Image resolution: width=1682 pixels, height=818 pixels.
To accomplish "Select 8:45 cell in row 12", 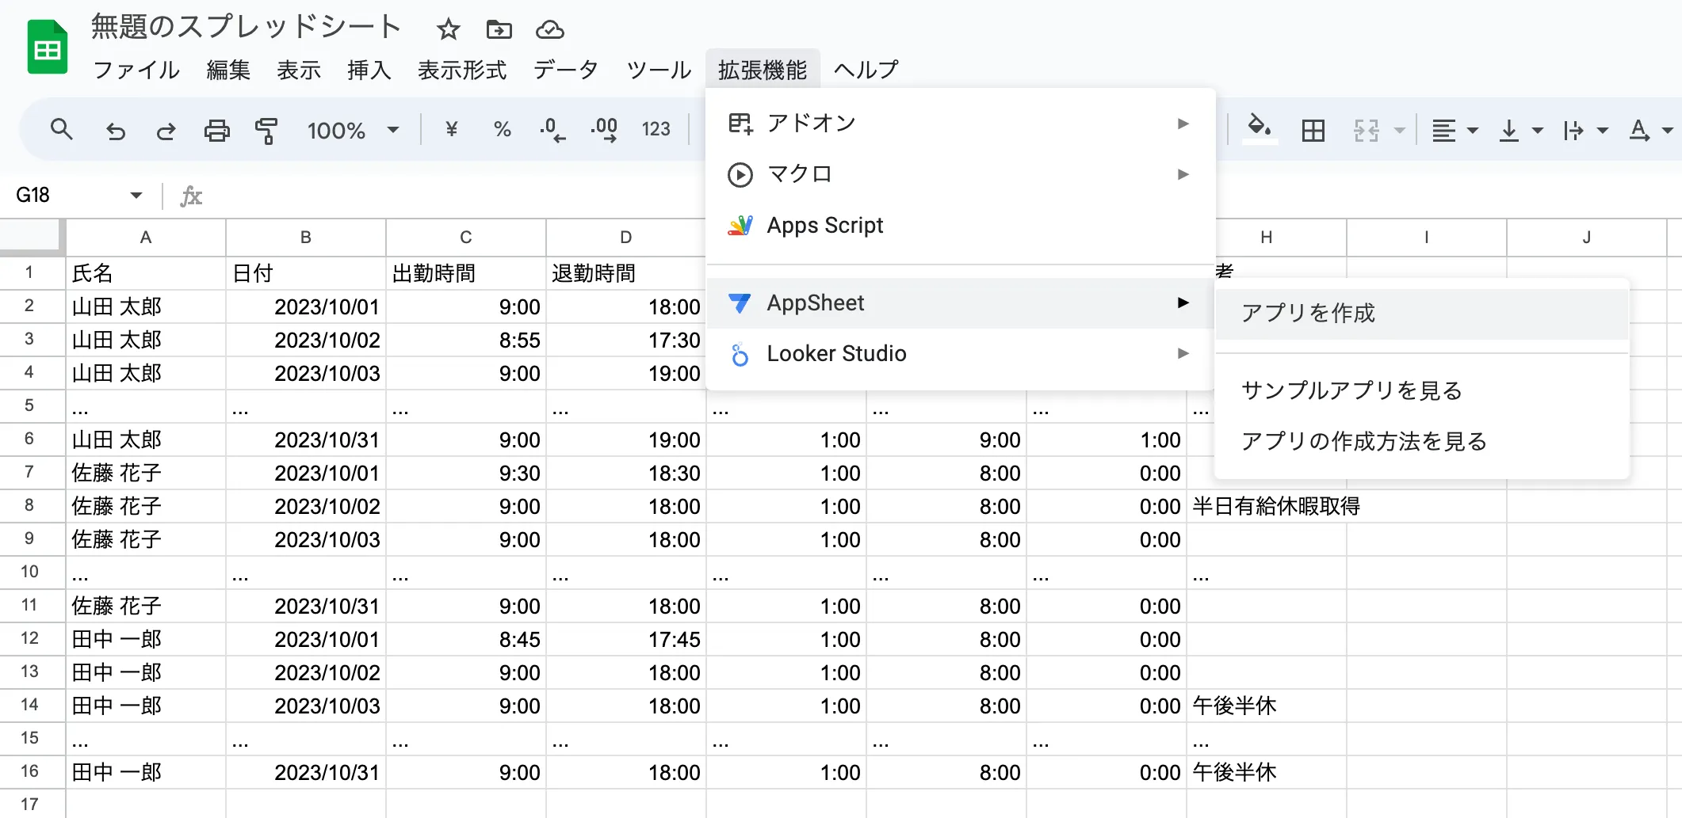I will point(466,639).
